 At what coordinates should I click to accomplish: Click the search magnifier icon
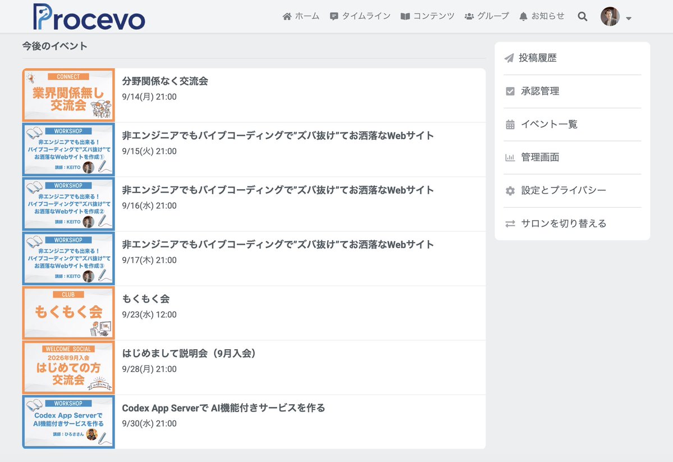[583, 17]
